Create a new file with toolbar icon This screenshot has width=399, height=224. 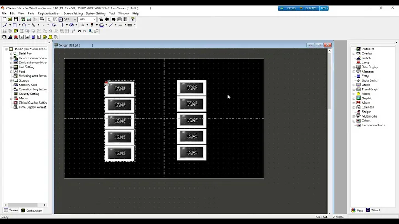click(x=4, y=19)
